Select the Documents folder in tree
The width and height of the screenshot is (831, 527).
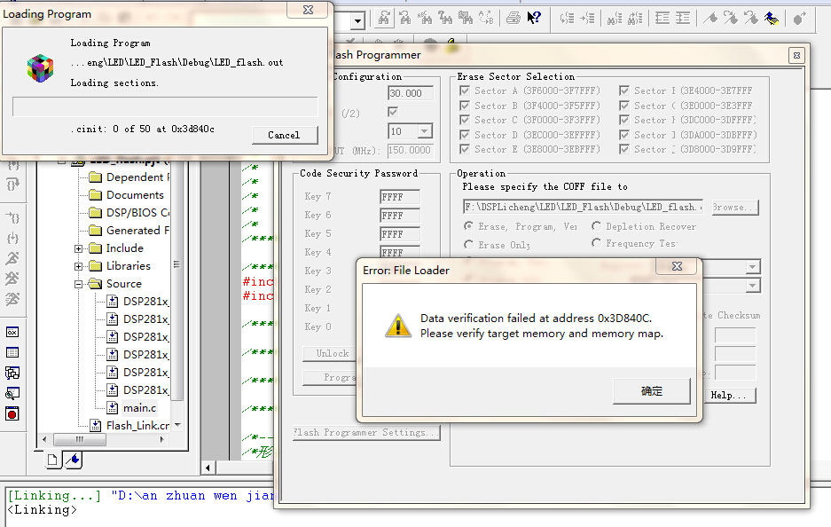(x=127, y=195)
